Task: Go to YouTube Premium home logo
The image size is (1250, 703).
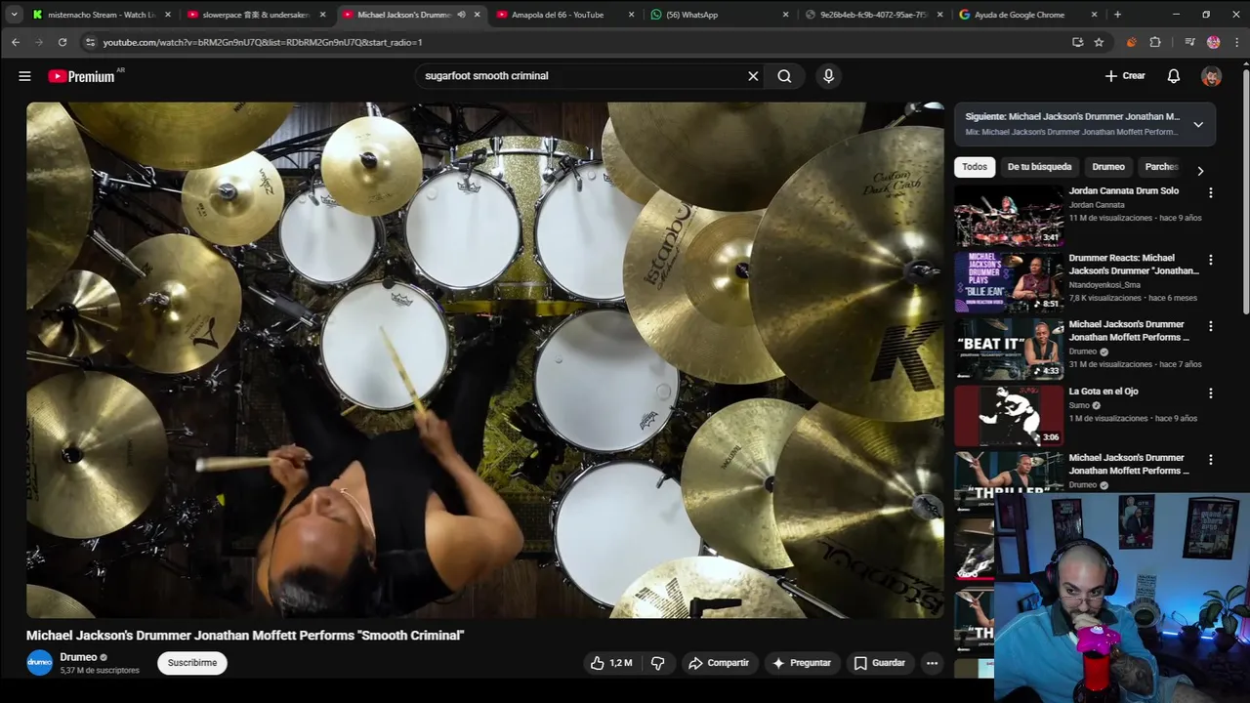Action: (82, 76)
